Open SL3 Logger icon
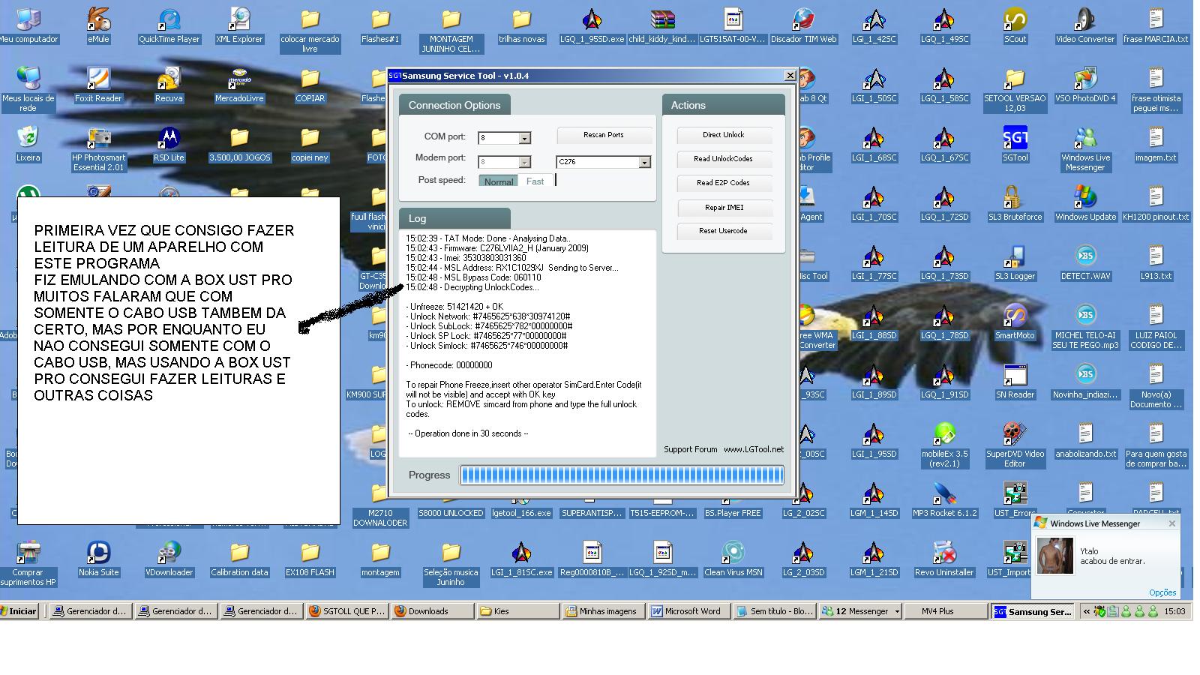The image size is (1200, 675). (x=1015, y=262)
